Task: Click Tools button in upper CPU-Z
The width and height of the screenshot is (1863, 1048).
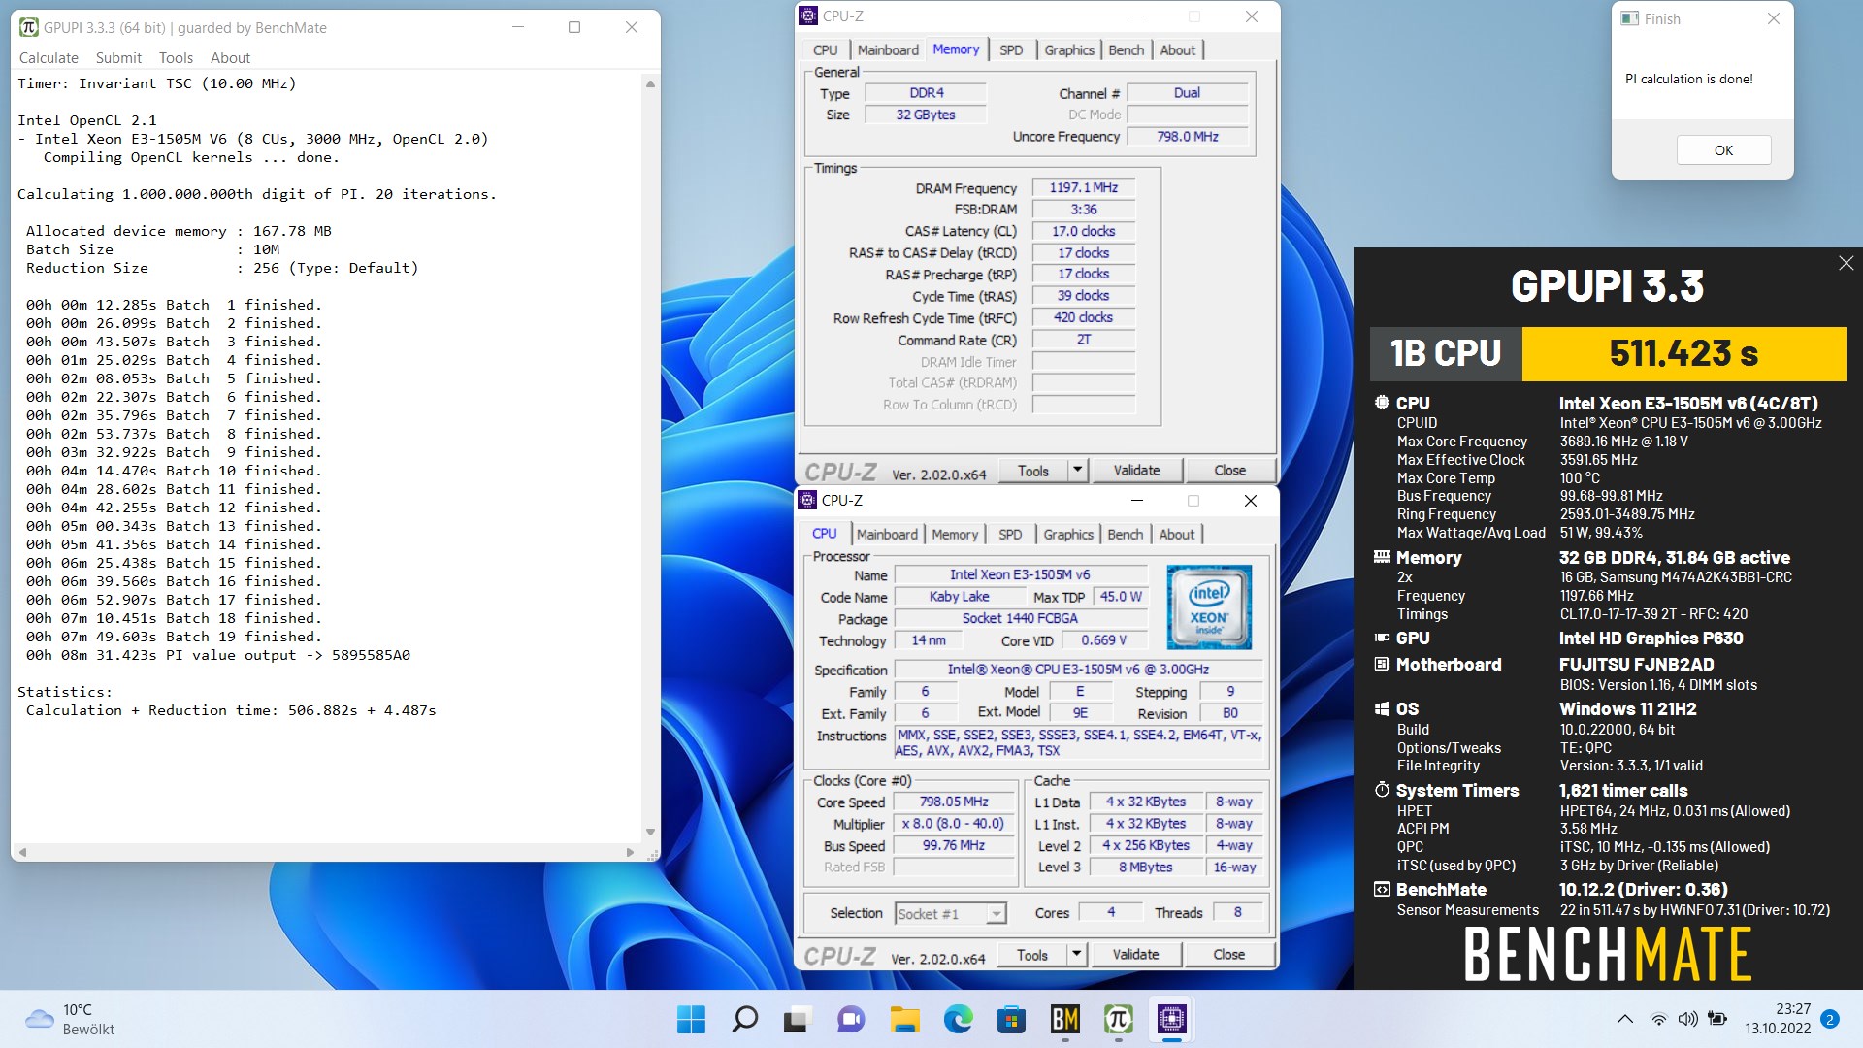Action: click(1032, 470)
